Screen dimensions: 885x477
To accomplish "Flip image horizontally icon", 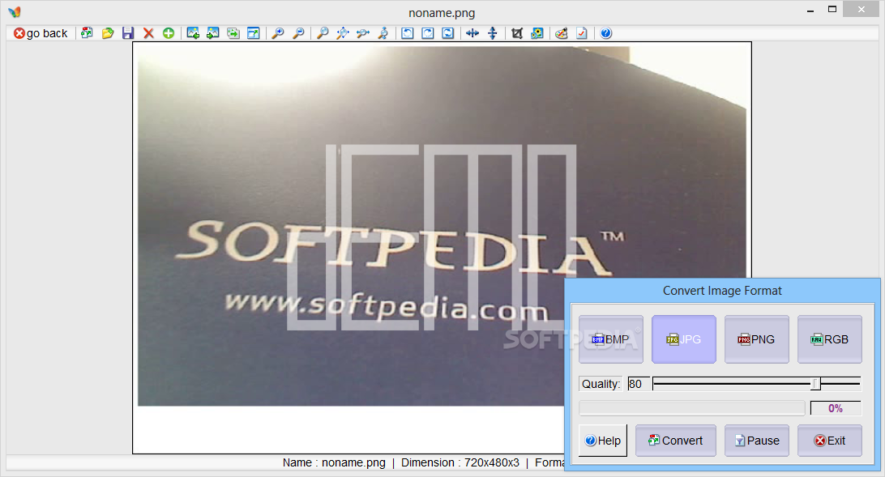I will point(472,33).
